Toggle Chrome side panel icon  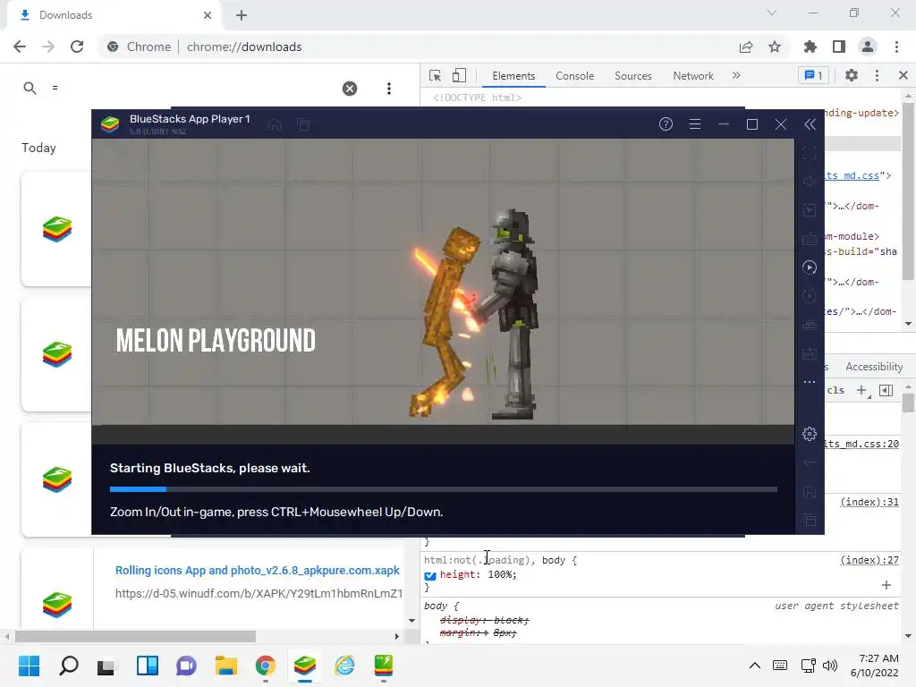pyautogui.click(x=839, y=47)
